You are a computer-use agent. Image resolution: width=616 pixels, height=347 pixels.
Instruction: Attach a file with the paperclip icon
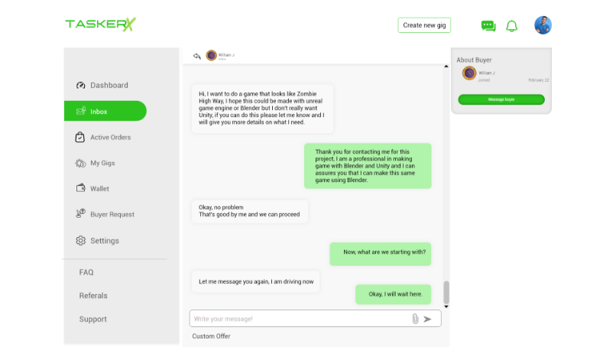[x=415, y=319]
